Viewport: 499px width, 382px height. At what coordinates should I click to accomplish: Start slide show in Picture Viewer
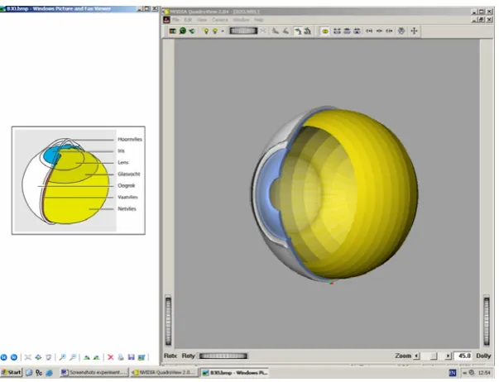(48, 357)
